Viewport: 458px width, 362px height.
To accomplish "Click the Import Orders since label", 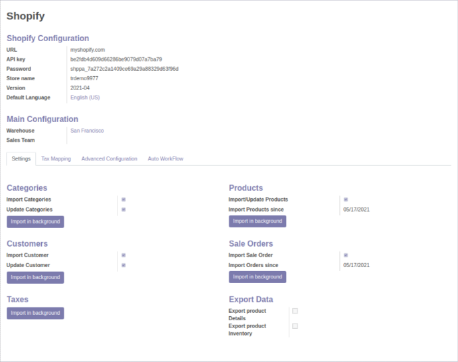I will tap(254, 265).
